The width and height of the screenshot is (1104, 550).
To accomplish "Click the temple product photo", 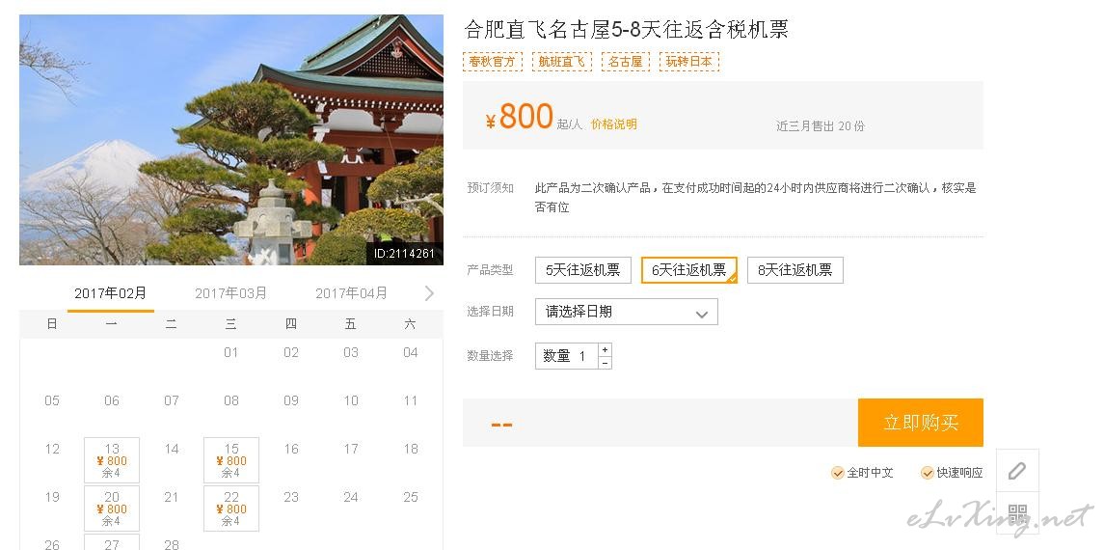I will 231,140.
